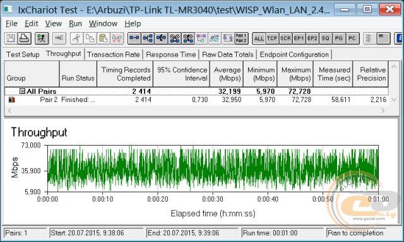Click the Group column header

[x=32, y=74]
